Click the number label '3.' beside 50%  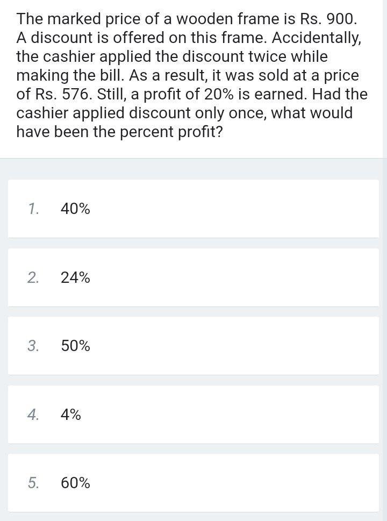pos(33,346)
